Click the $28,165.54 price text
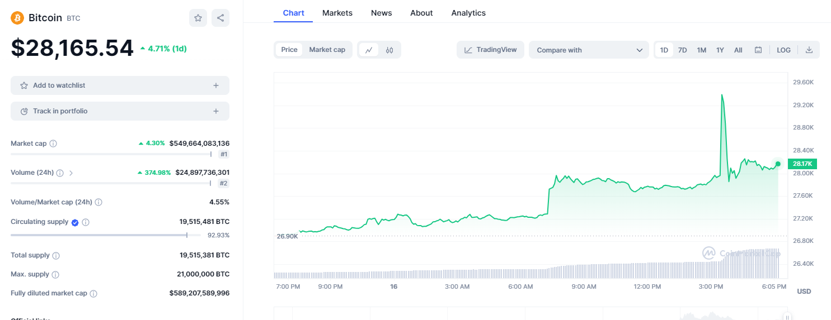The width and height of the screenshot is (831, 320). point(72,48)
